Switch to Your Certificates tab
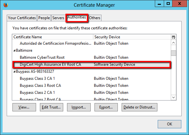This screenshot has width=189, height=135. (22, 18)
